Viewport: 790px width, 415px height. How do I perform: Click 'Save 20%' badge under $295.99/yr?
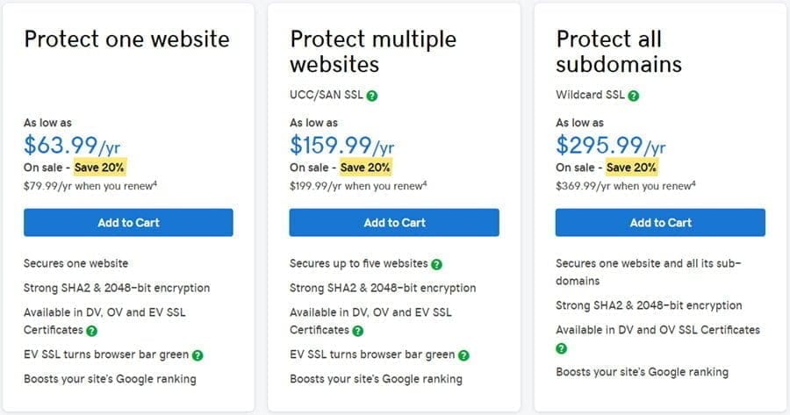coord(632,167)
